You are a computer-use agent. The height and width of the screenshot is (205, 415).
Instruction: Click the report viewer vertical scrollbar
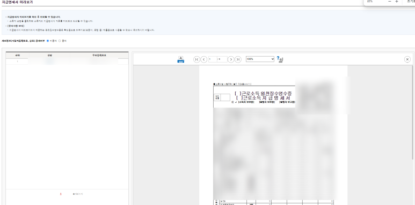[413, 112]
